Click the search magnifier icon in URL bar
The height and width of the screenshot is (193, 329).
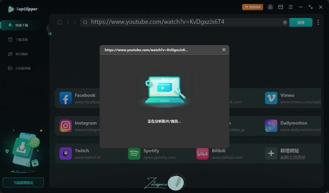[x=86, y=22]
